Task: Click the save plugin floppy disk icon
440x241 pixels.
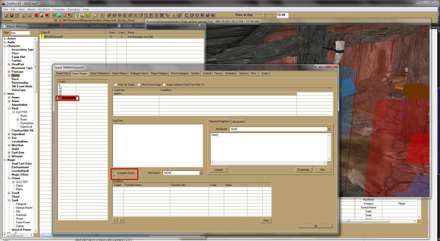Action: [x=12, y=15]
